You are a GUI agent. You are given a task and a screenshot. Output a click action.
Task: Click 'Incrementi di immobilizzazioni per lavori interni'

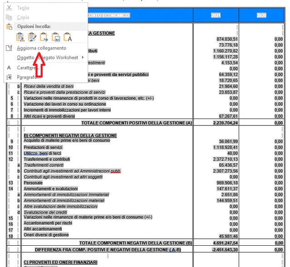pyautogui.click(x=67, y=110)
